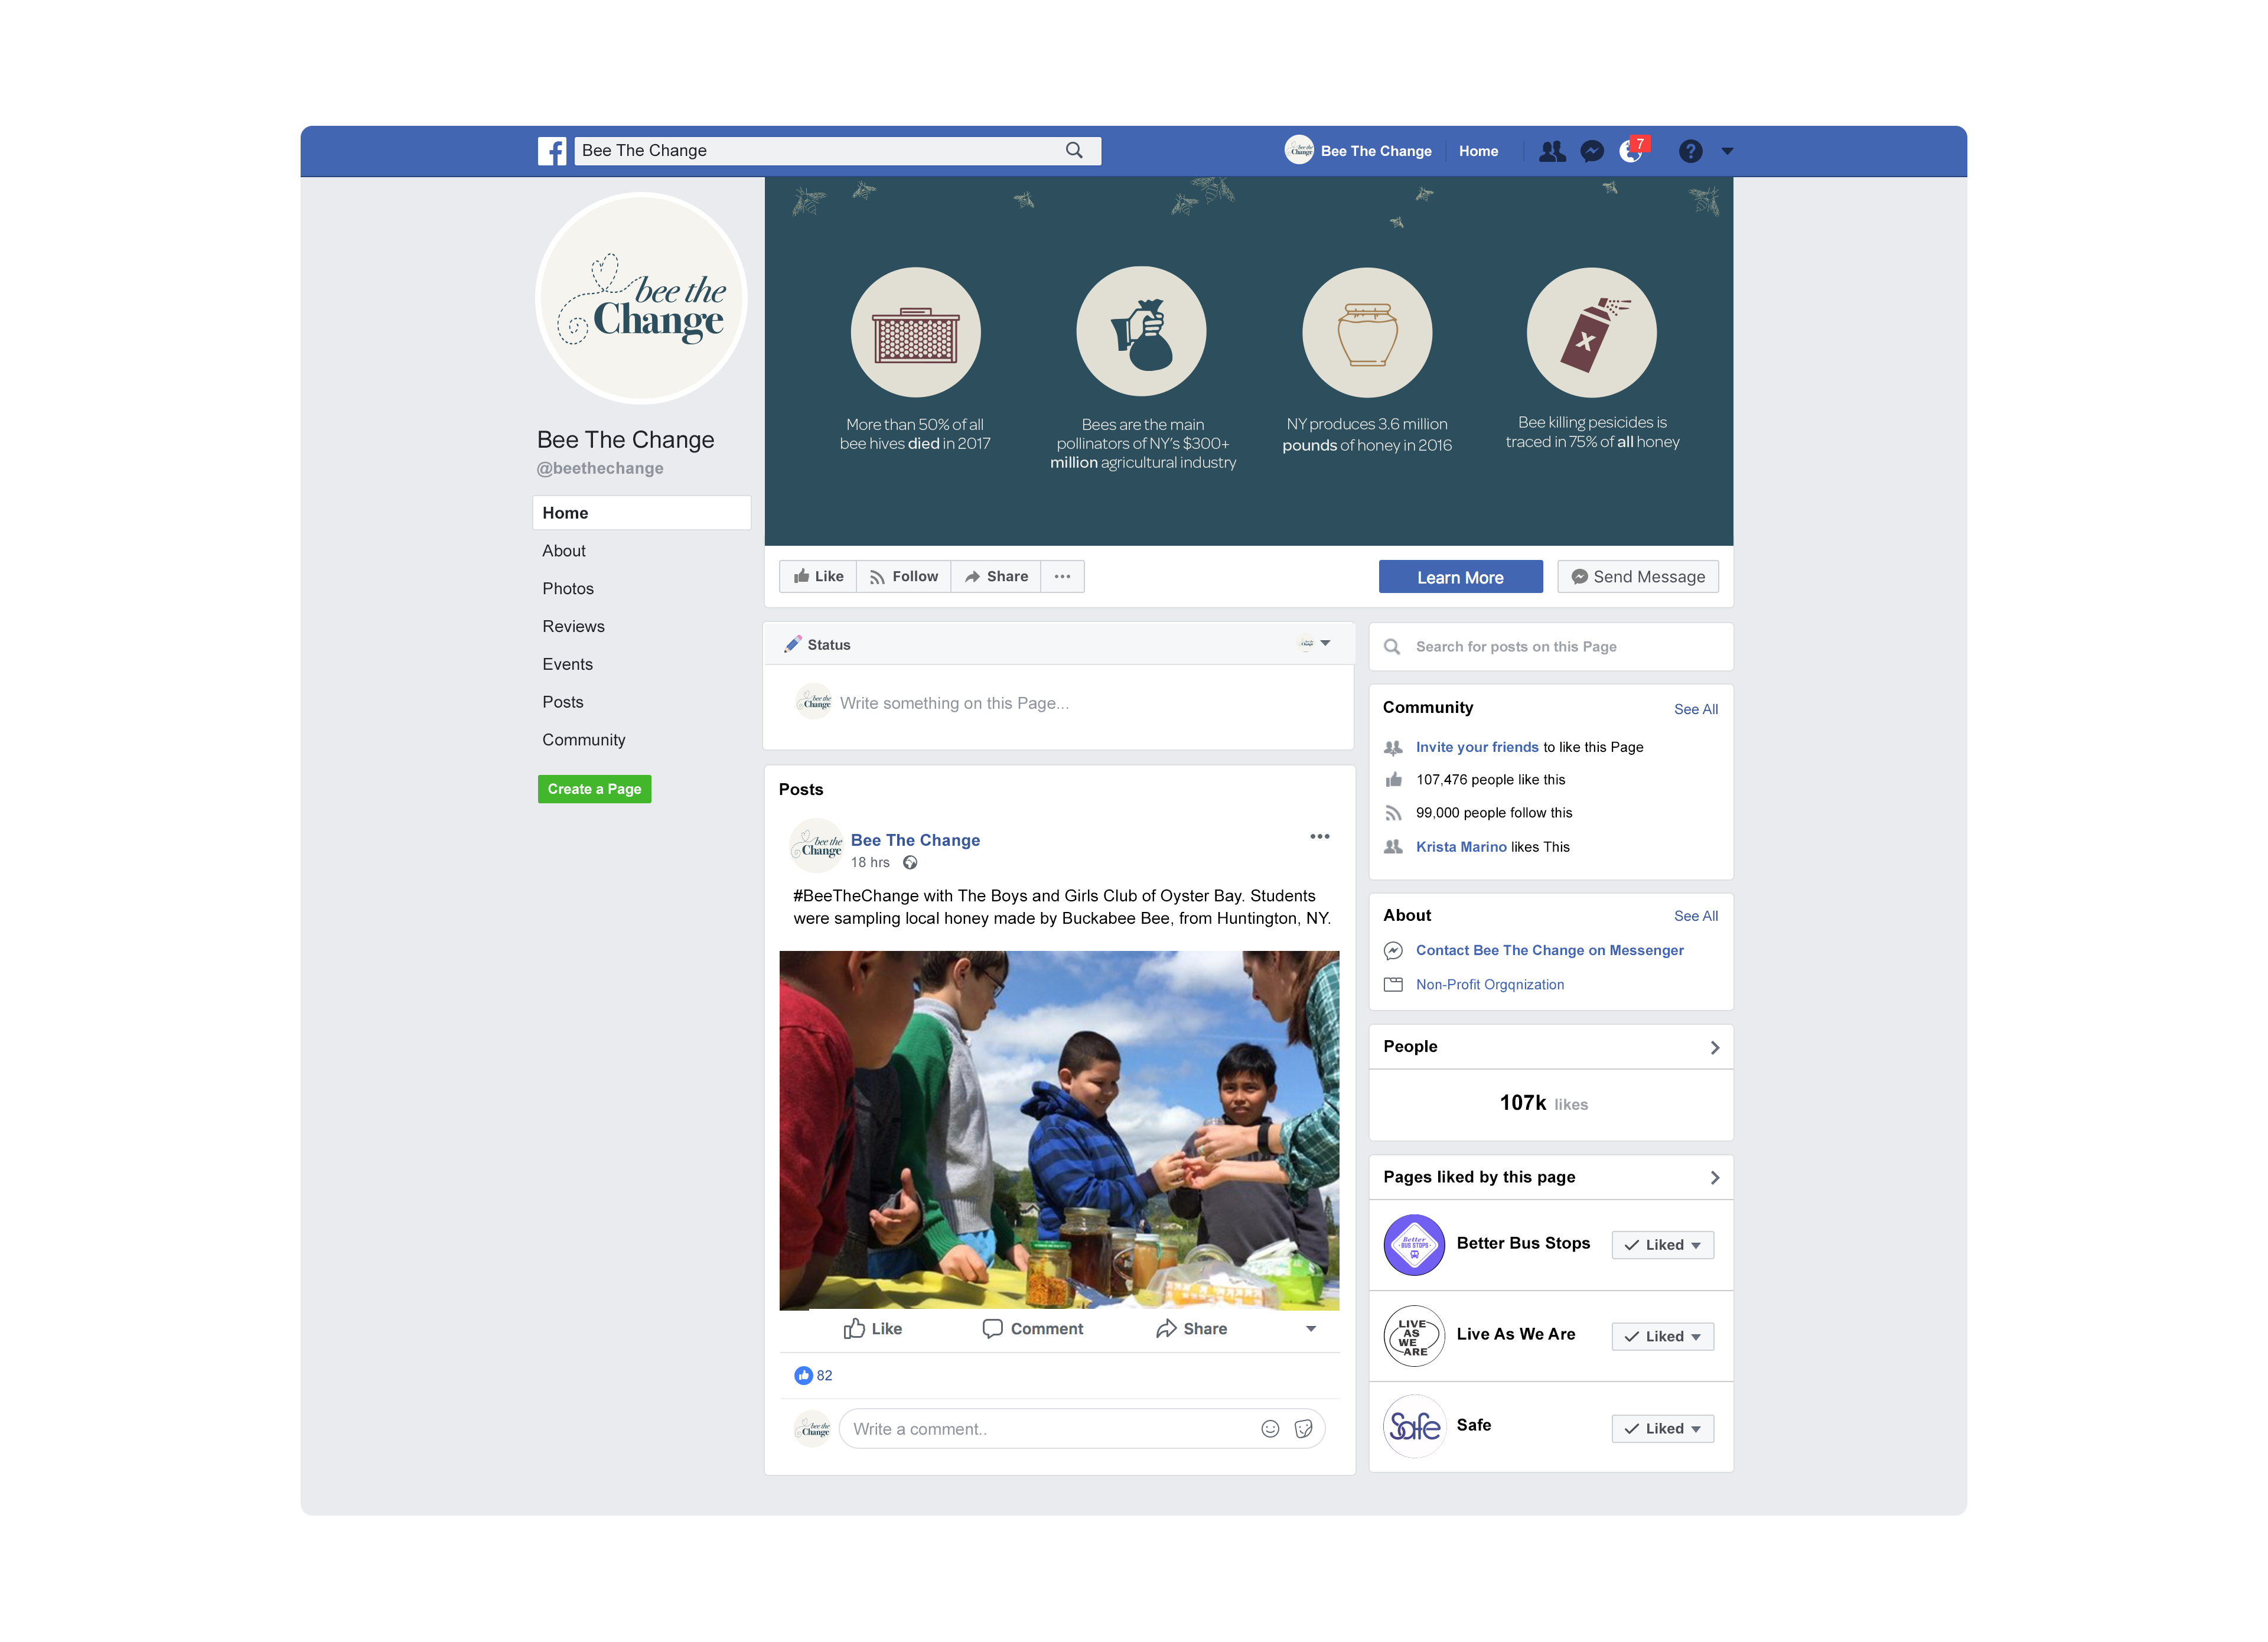Click Share button under cover photo
2268x1642 pixels.
[996, 576]
